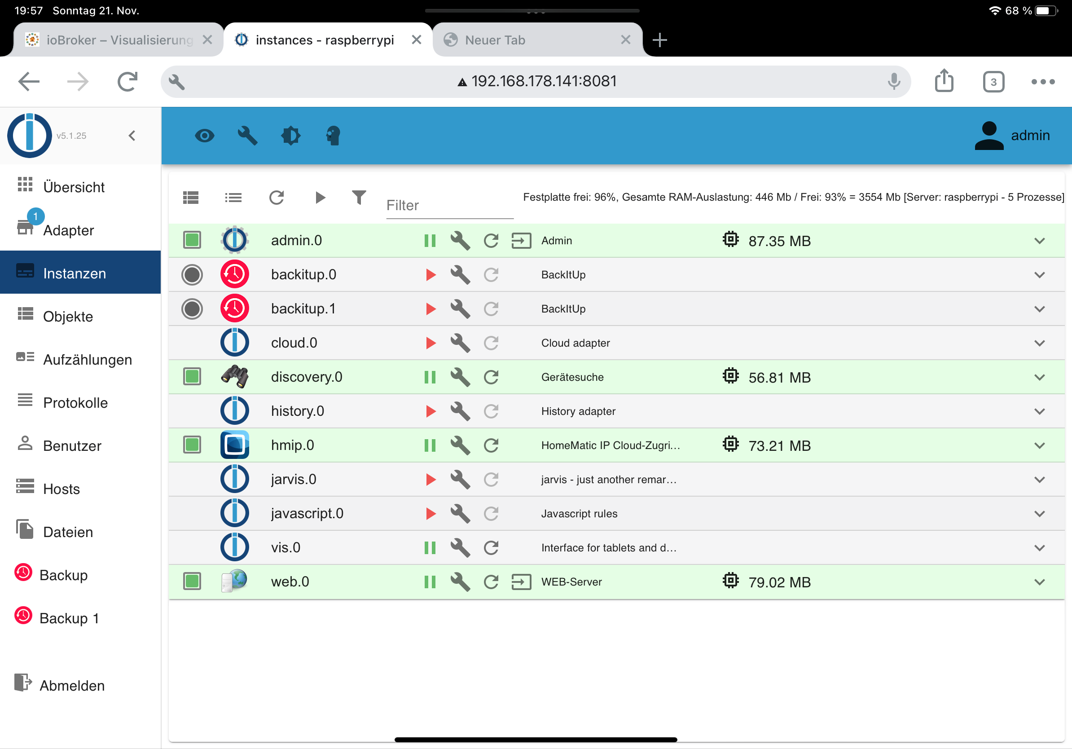Image resolution: width=1072 pixels, height=749 pixels.
Task: Switch to table view icon
Action: [190, 198]
